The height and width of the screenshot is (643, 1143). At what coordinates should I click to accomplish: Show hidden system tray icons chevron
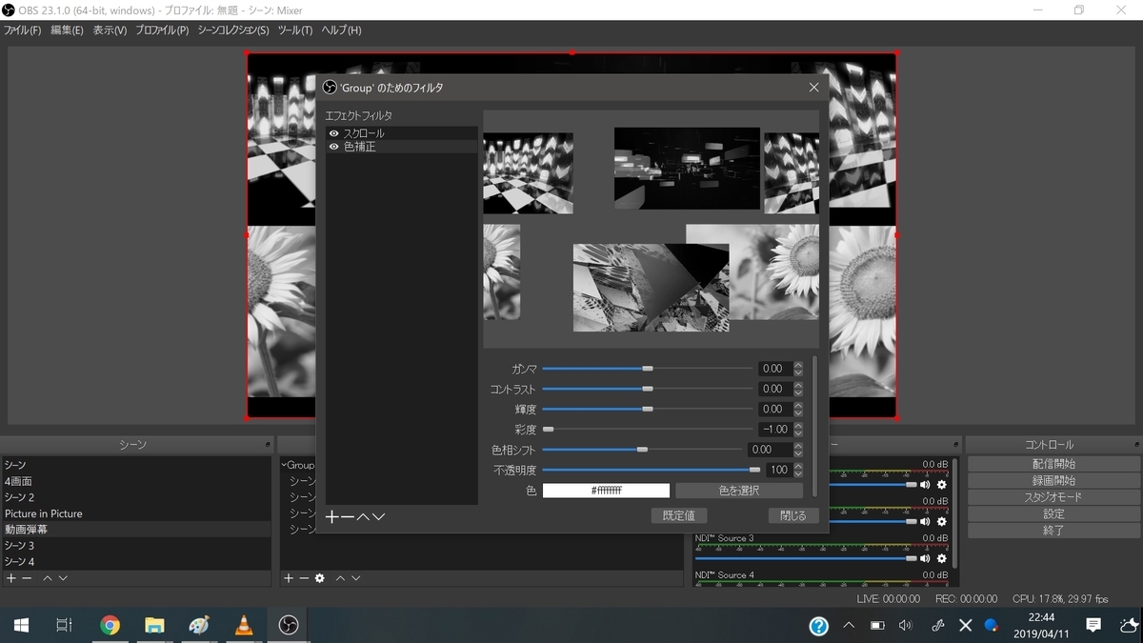[848, 625]
